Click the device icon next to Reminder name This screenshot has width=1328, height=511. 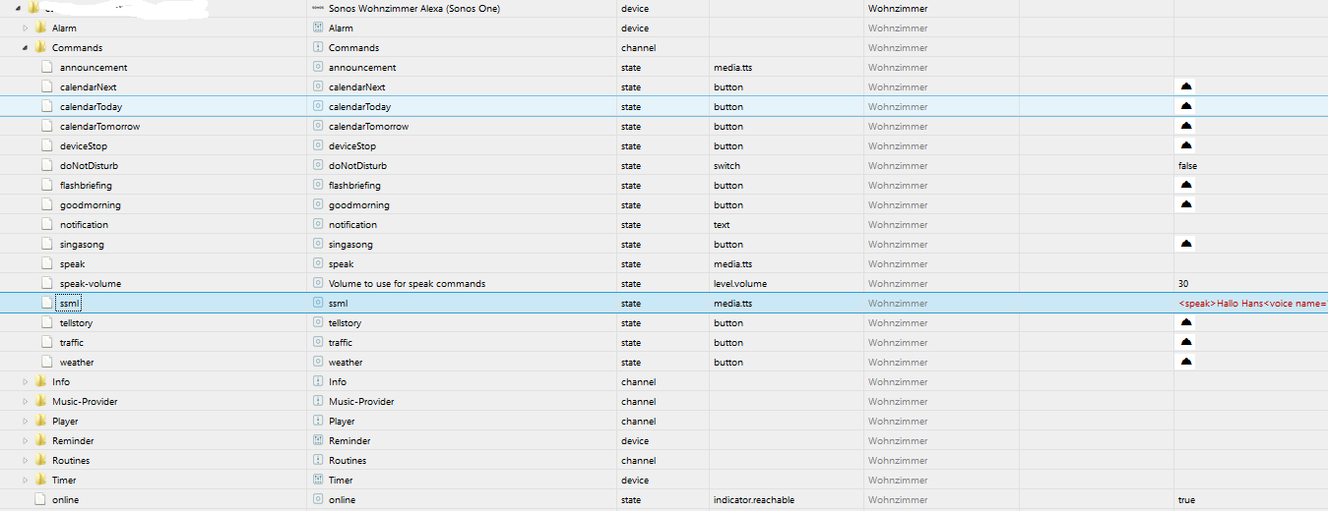pyautogui.click(x=318, y=440)
